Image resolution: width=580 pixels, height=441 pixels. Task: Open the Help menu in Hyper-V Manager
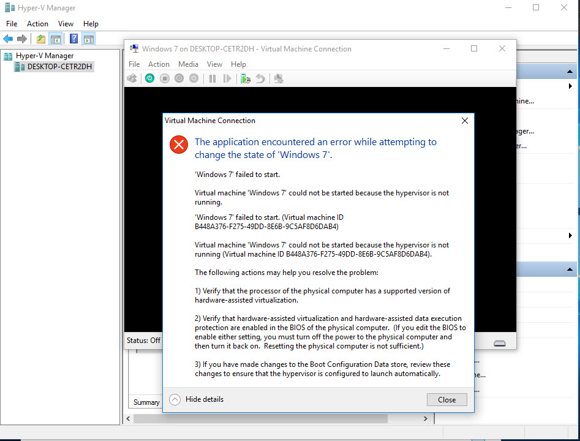[91, 24]
